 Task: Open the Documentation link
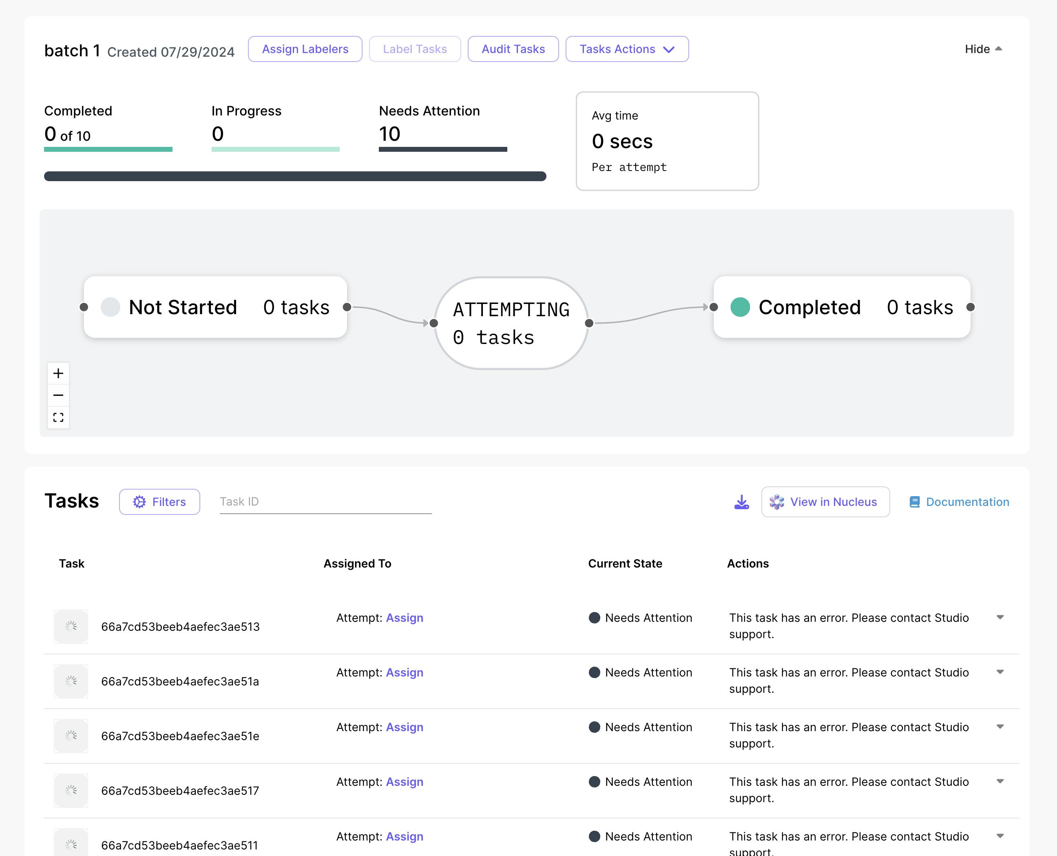pos(959,502)
